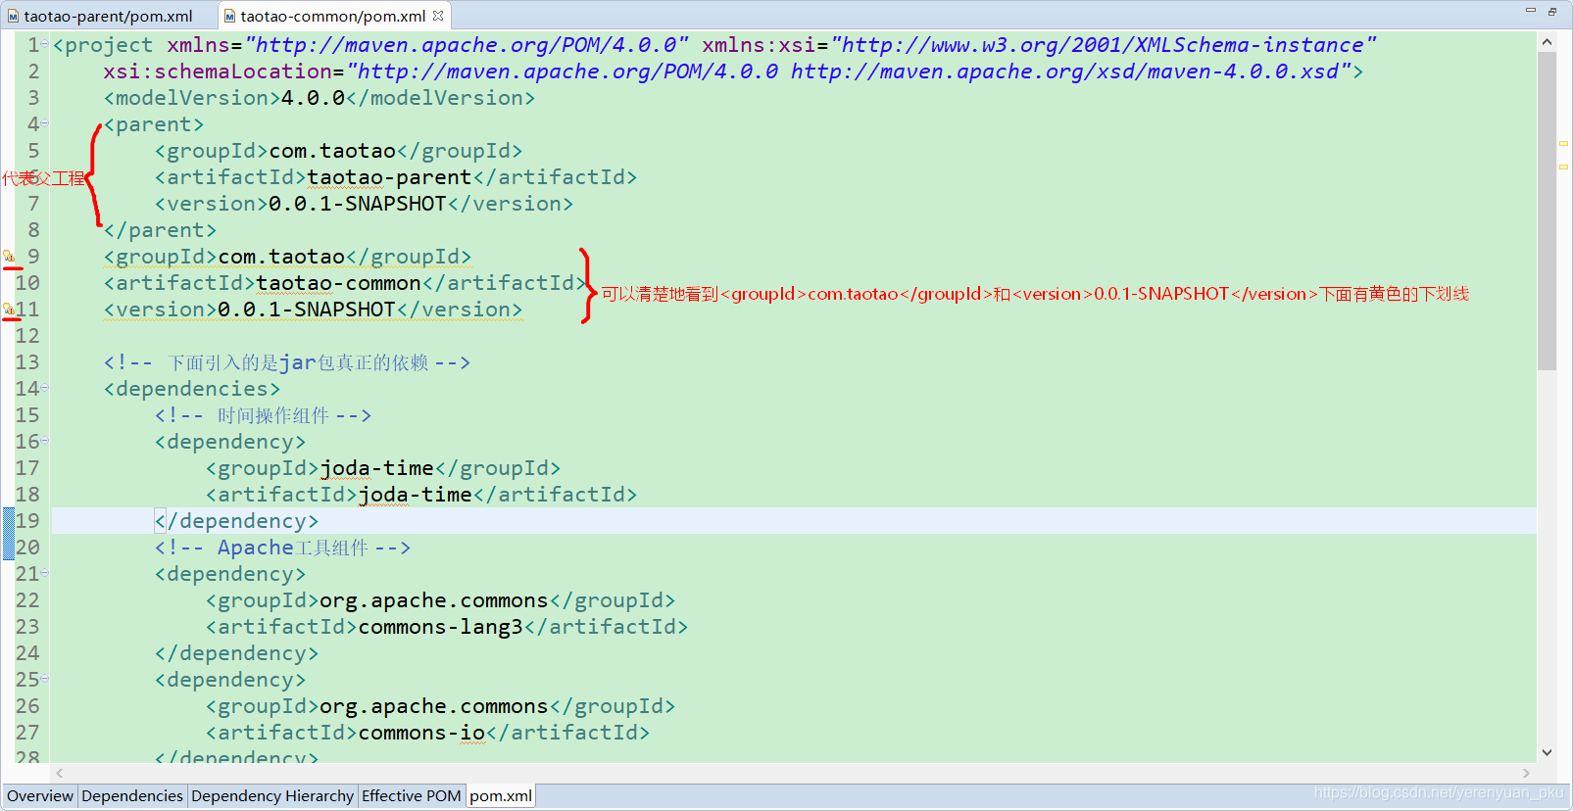Viewport: 1573px width, 811px height.
Task: Click the taotao-common artifactId text
Action: pos(338,283)
